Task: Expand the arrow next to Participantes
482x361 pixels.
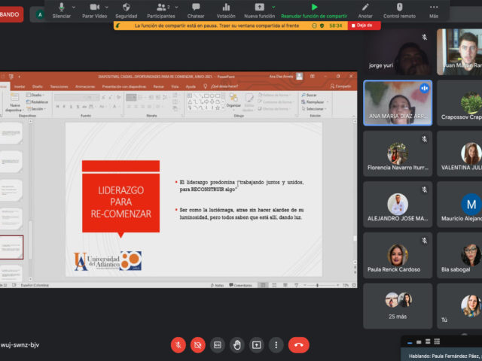Action: pyautogui.click(x=176, y=7)
